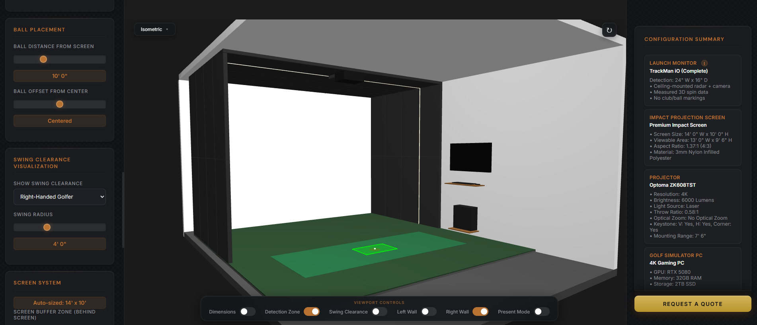Click the Ball Placement section heading
This screenshot has width=757, height=325.
tap(39, 30)
